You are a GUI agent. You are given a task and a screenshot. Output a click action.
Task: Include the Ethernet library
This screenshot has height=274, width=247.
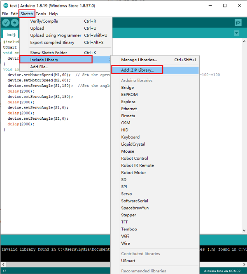(155, 109)
